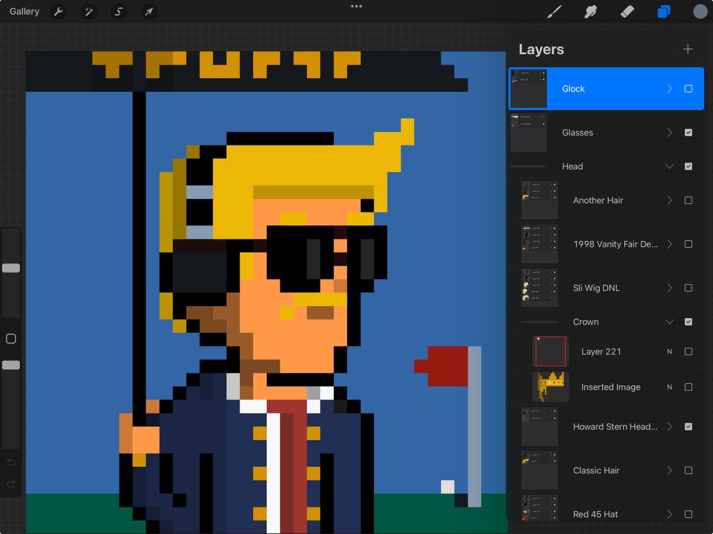Expand the 1998 Vanity Fair group chevron
The image size is (713, 534).
point(670,244)
